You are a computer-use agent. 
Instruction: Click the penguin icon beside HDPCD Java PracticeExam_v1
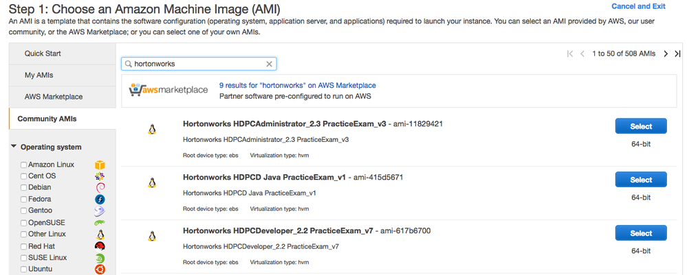pos(152,182)
